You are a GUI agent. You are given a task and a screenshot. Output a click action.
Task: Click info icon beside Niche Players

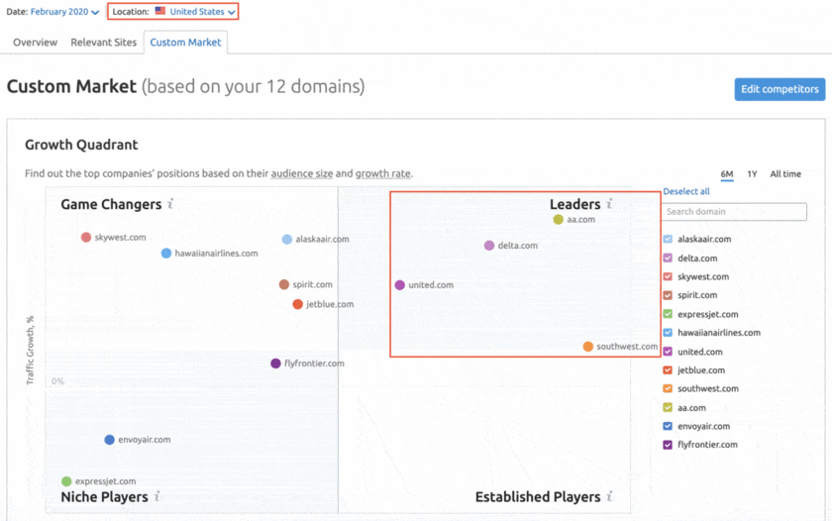click(156, 496)
